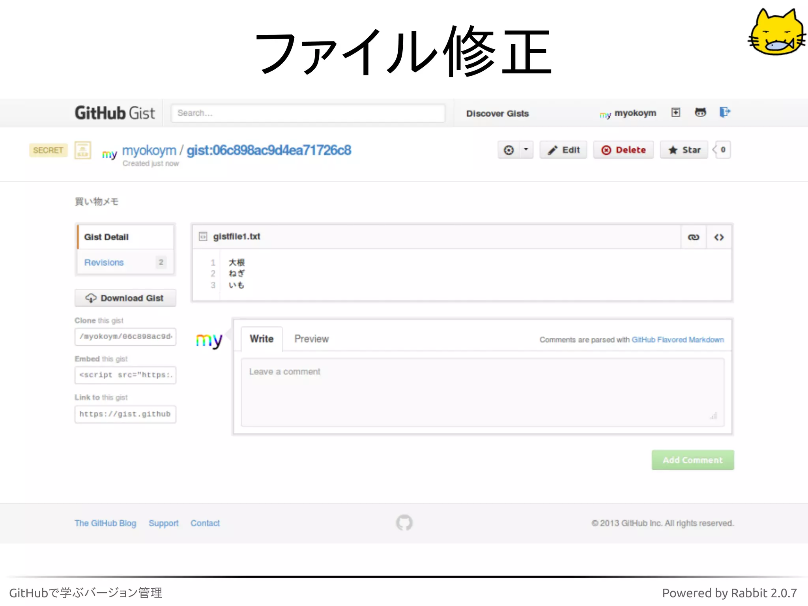Image resolution: width=808 pixels, height=606 pixels.
Task: Click the sign out icon
Action: 725,112
